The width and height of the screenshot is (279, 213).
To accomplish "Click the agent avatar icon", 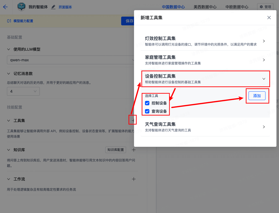I will click(x=21, y=7).
